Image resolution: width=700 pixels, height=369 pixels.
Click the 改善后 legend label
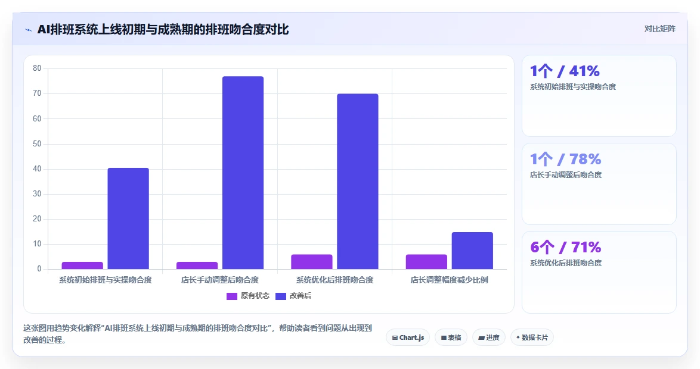tap(301, 296)
